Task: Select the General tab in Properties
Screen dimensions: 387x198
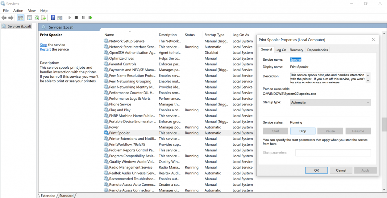Action: pyautogui.click(x=266, y=49)
